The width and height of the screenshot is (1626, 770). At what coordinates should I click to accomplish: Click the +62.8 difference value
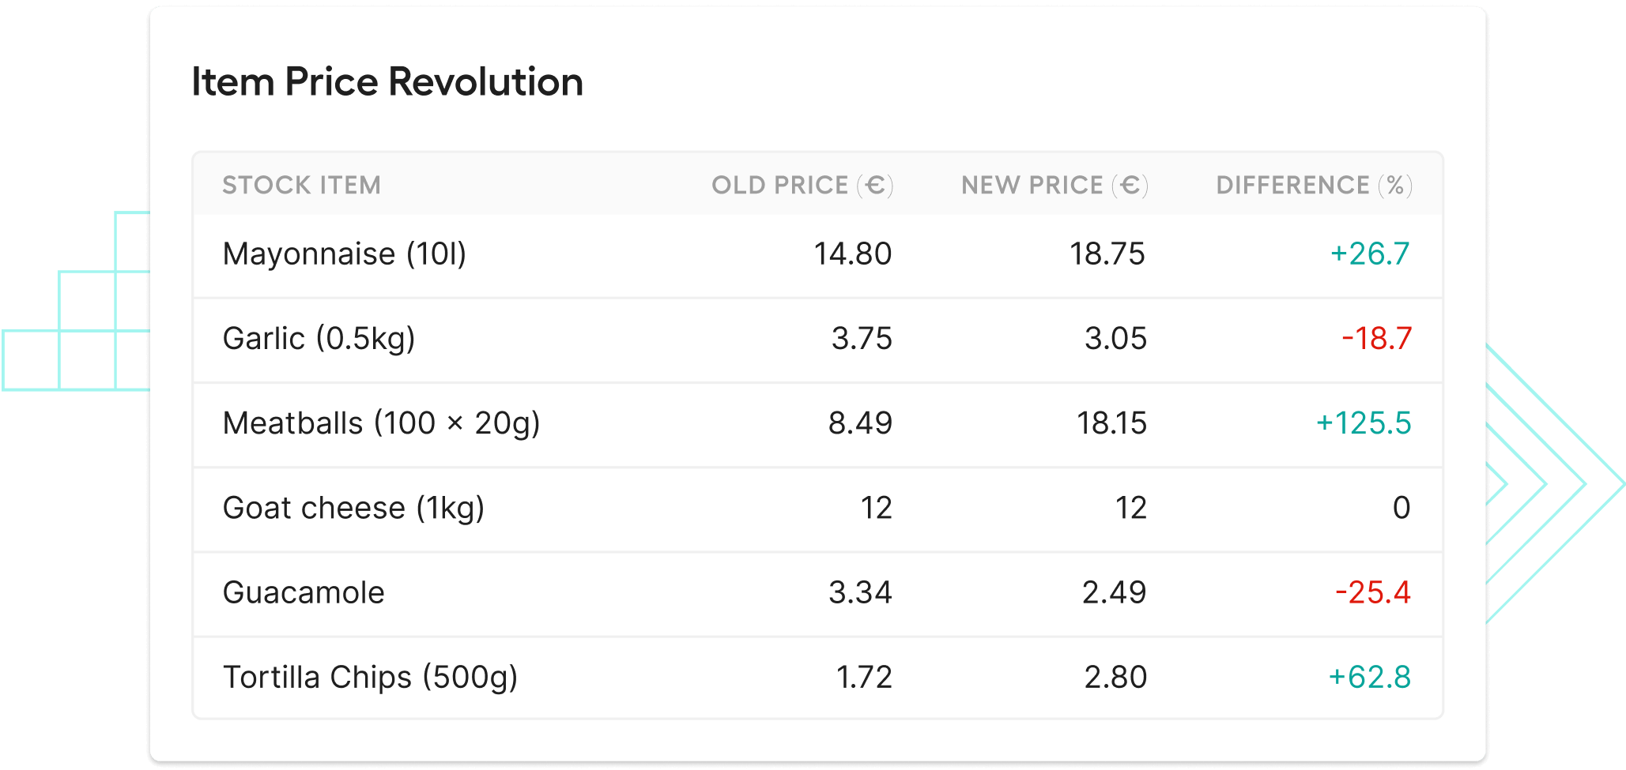pos(1369,678)
